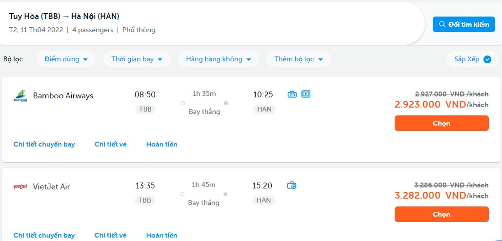Click the add-baggage icon on VietJet flight
This screenshot has height=241, width=502.
(x=292, y=185)
